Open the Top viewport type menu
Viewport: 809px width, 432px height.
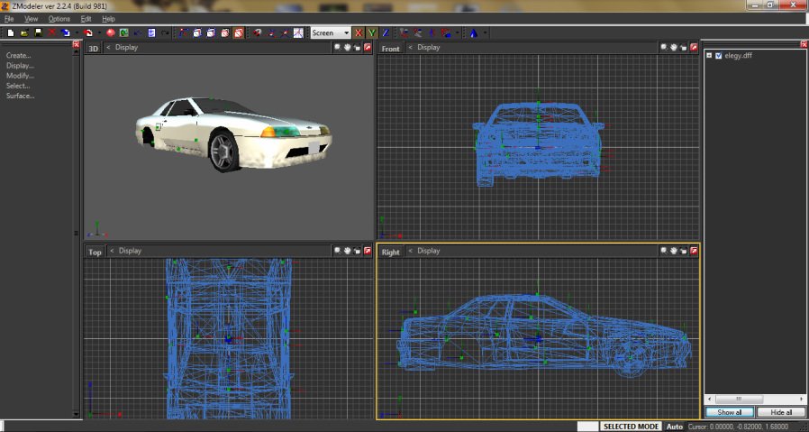click(x=95, y=252)
